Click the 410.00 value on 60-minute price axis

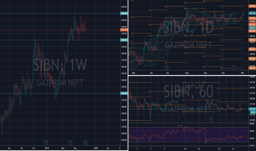[252, 120]
